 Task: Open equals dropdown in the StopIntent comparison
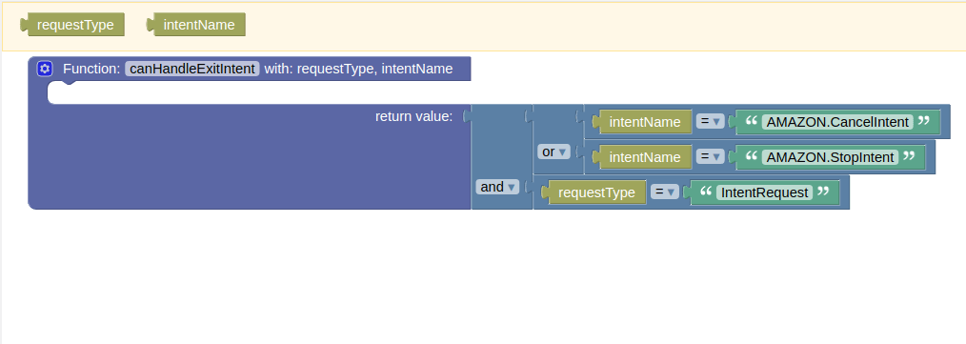711,156
